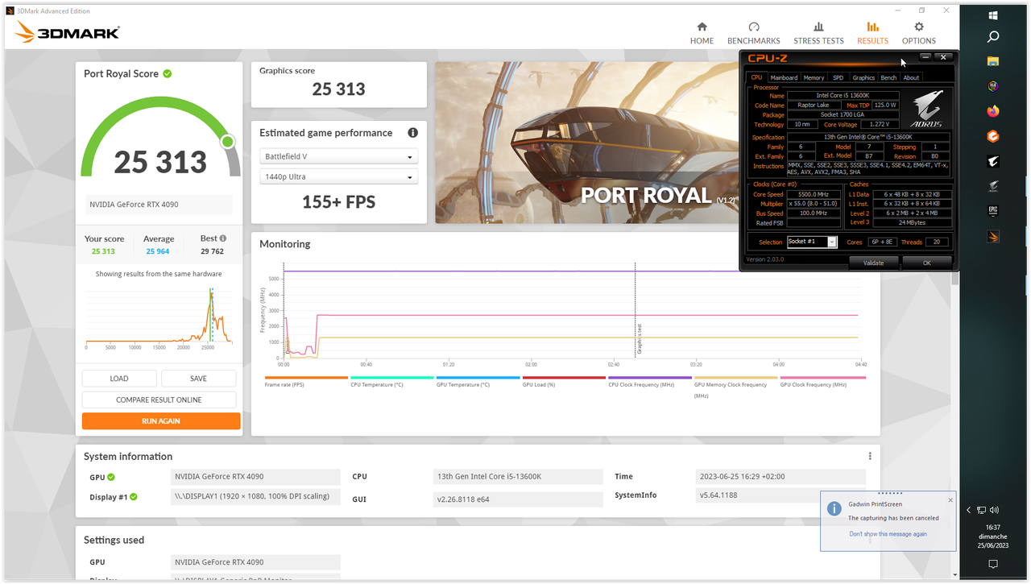The image size is (1031, 584).
Task: Open the orange hexagon app on taskbar
Action: pyautogui.click(x=993, y=136)
